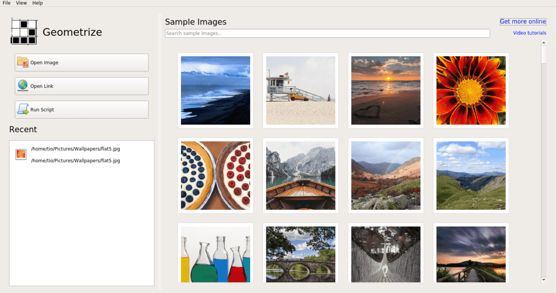Click the scrollbar up arrow
The width and height of the screenshot is (557, 293).
pos(544,42)
